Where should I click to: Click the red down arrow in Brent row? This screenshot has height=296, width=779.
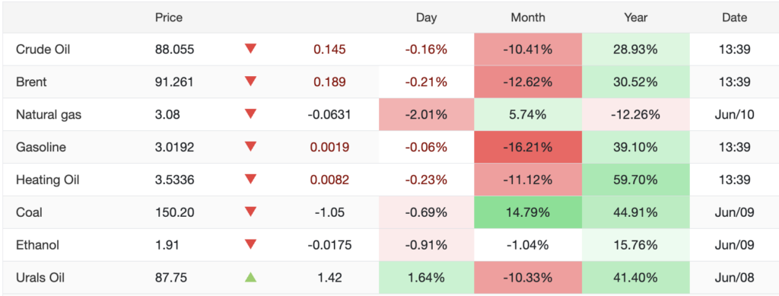[x=250, y=81]
